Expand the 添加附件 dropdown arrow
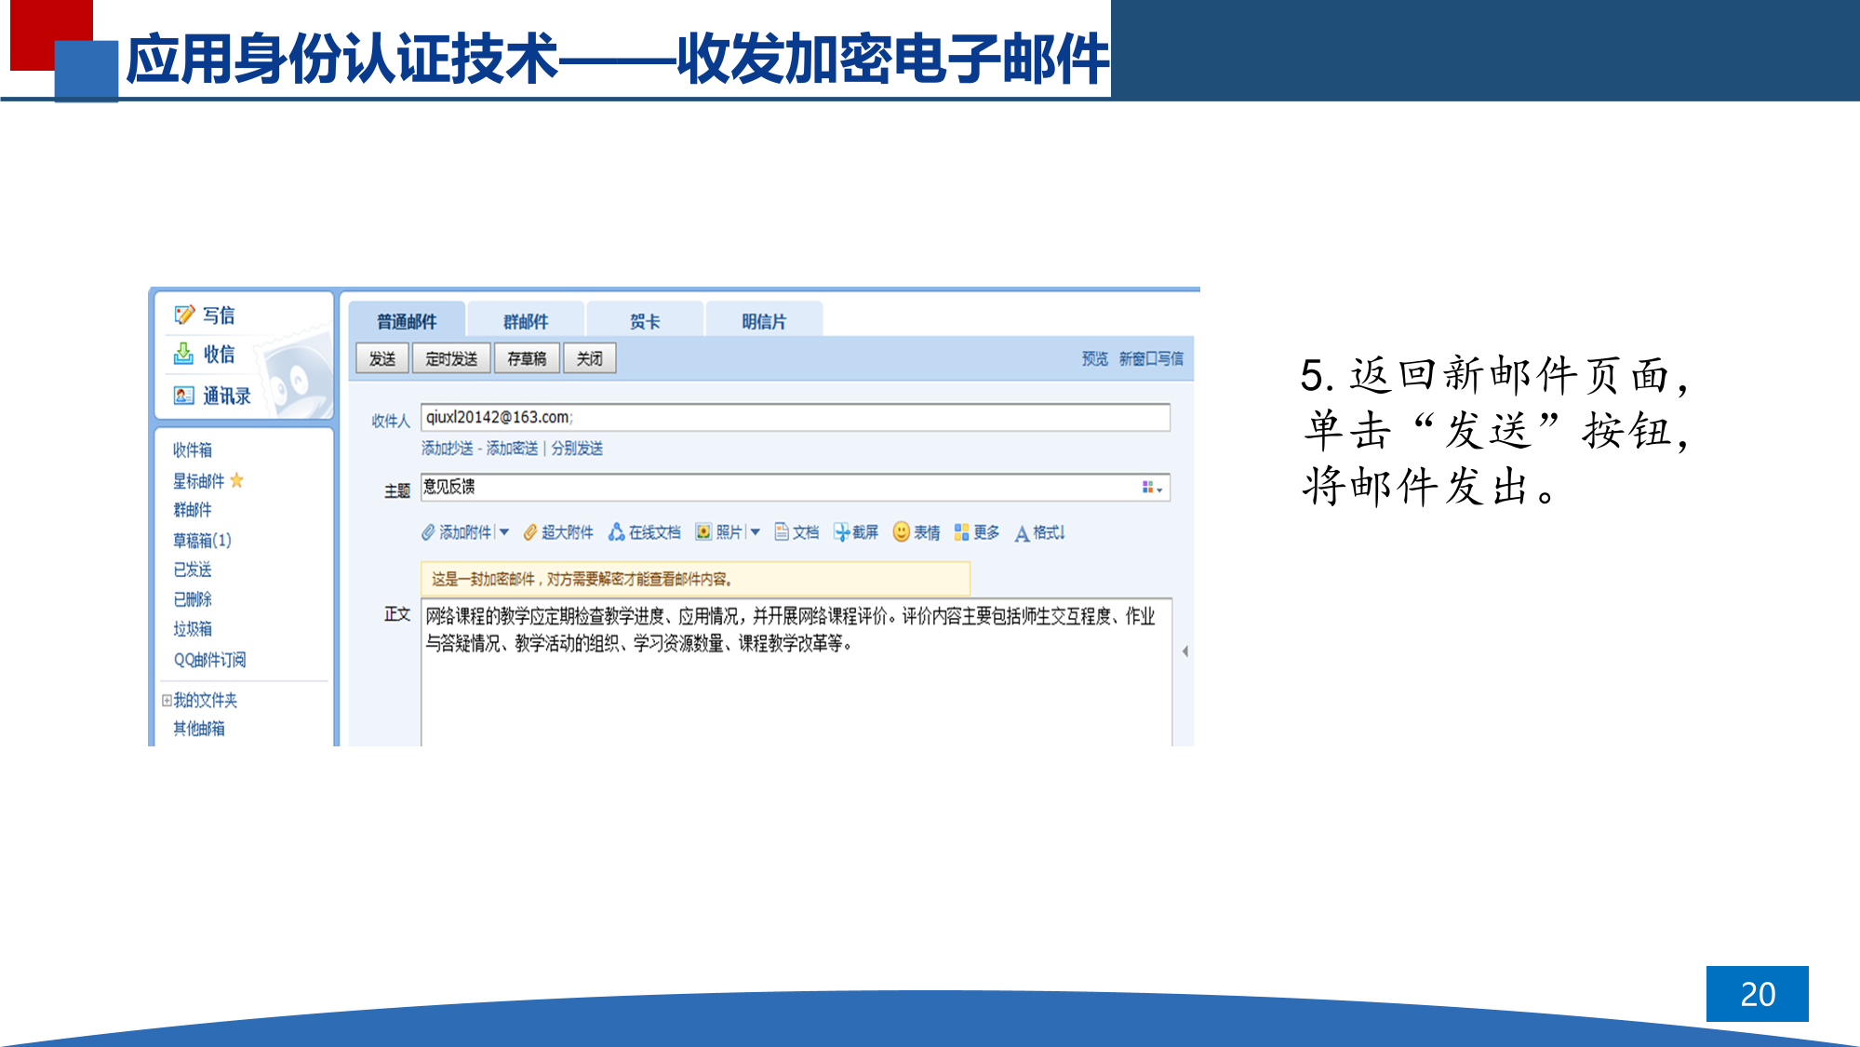The width and height of the screenshot is (1860, 1047). (x=504, y=532)
